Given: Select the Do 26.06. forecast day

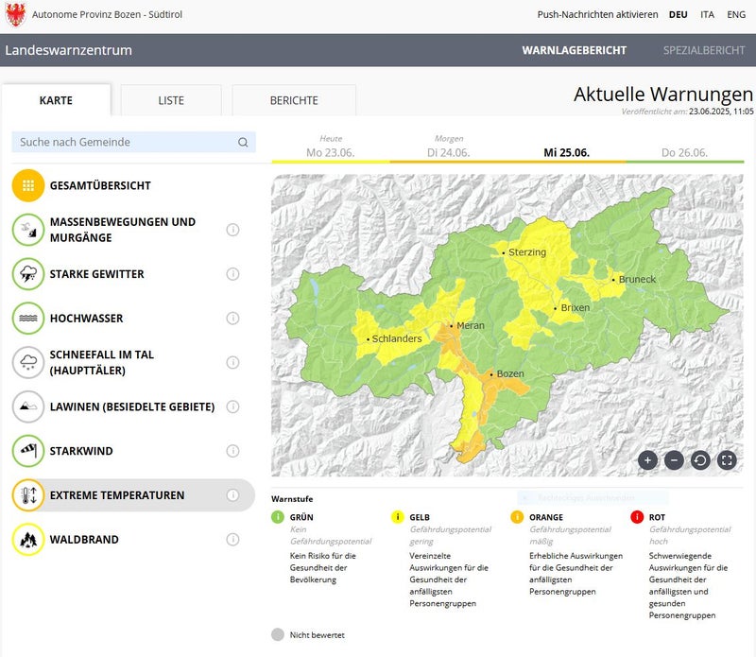Looking at the screenshot, I should [x=685, y=152].
